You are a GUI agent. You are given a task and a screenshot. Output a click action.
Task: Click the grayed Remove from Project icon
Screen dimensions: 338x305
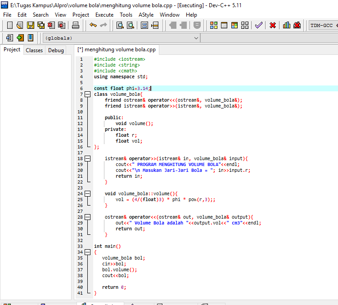(x=183, y=25)
